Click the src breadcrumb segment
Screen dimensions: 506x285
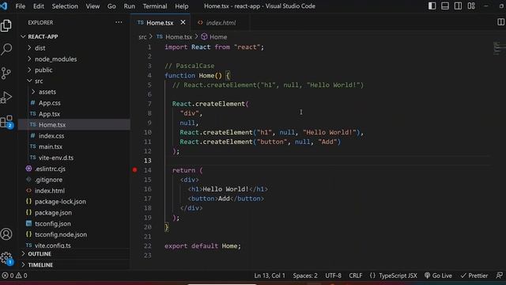point(142,37)
